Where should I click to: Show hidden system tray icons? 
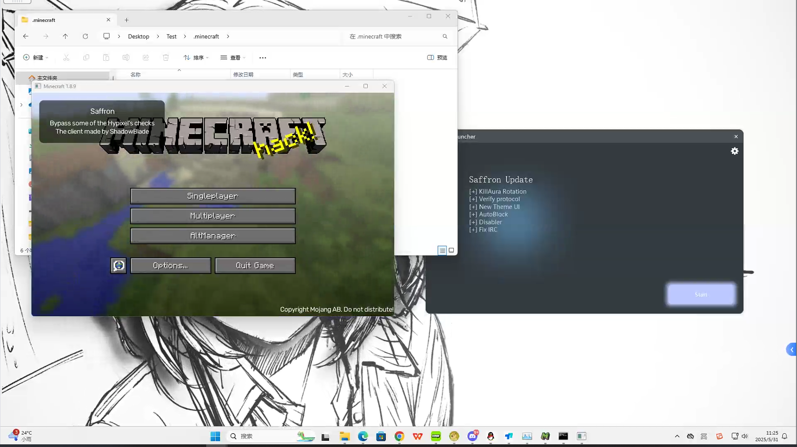(x=677, y=436)
